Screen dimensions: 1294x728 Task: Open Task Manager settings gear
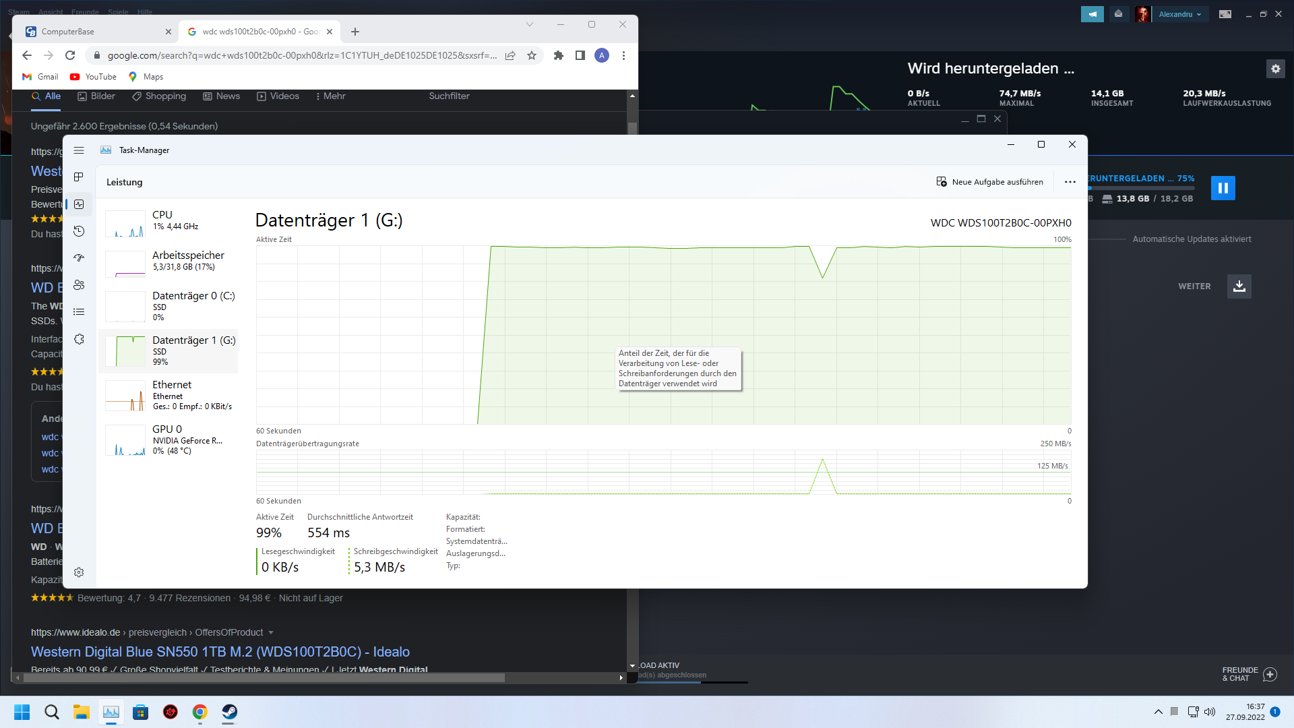pyautogui.click(x=79, y=572)
